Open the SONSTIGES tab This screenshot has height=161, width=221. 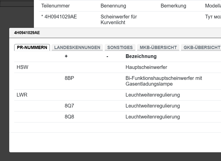(120, 47)
